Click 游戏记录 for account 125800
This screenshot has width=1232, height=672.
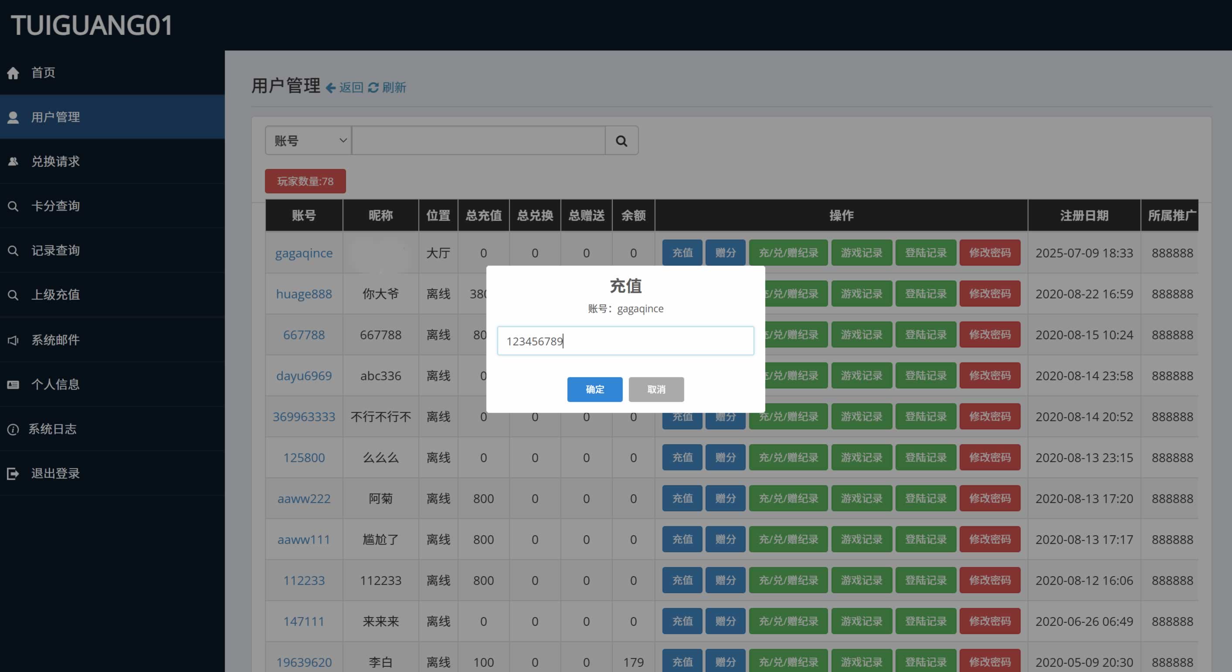click(x=861, y=457)
